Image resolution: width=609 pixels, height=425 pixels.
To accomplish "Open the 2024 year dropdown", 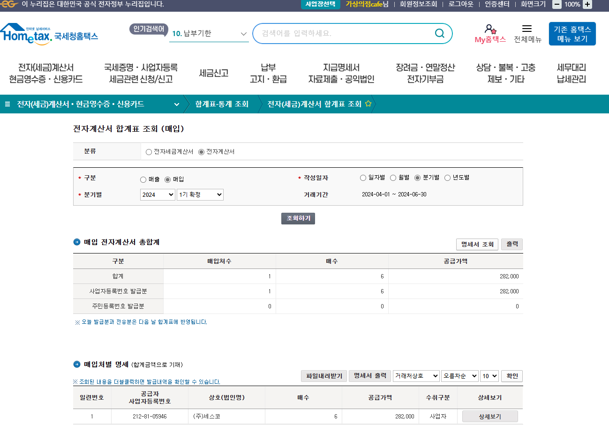I will tap(158, 194).
